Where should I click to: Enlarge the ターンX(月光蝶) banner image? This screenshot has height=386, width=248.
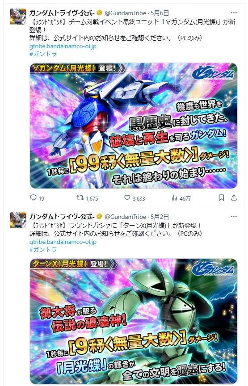(134, 321)
